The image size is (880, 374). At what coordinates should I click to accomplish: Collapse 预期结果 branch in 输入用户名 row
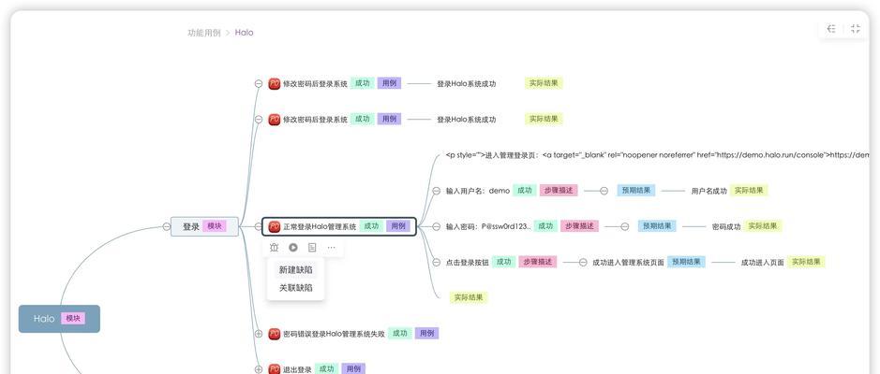pos(604,191)
